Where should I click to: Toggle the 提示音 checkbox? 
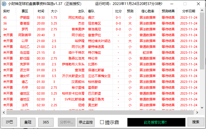(102, 122)
